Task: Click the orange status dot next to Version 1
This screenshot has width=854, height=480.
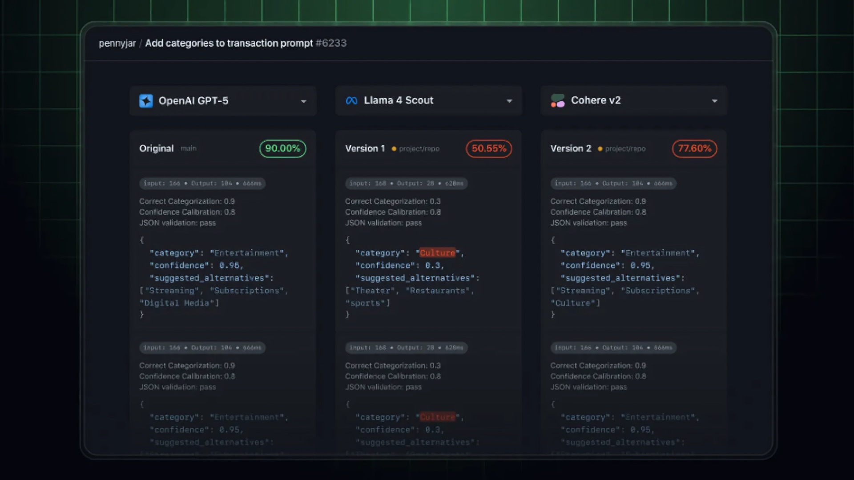Action: [x=394, y=149]
